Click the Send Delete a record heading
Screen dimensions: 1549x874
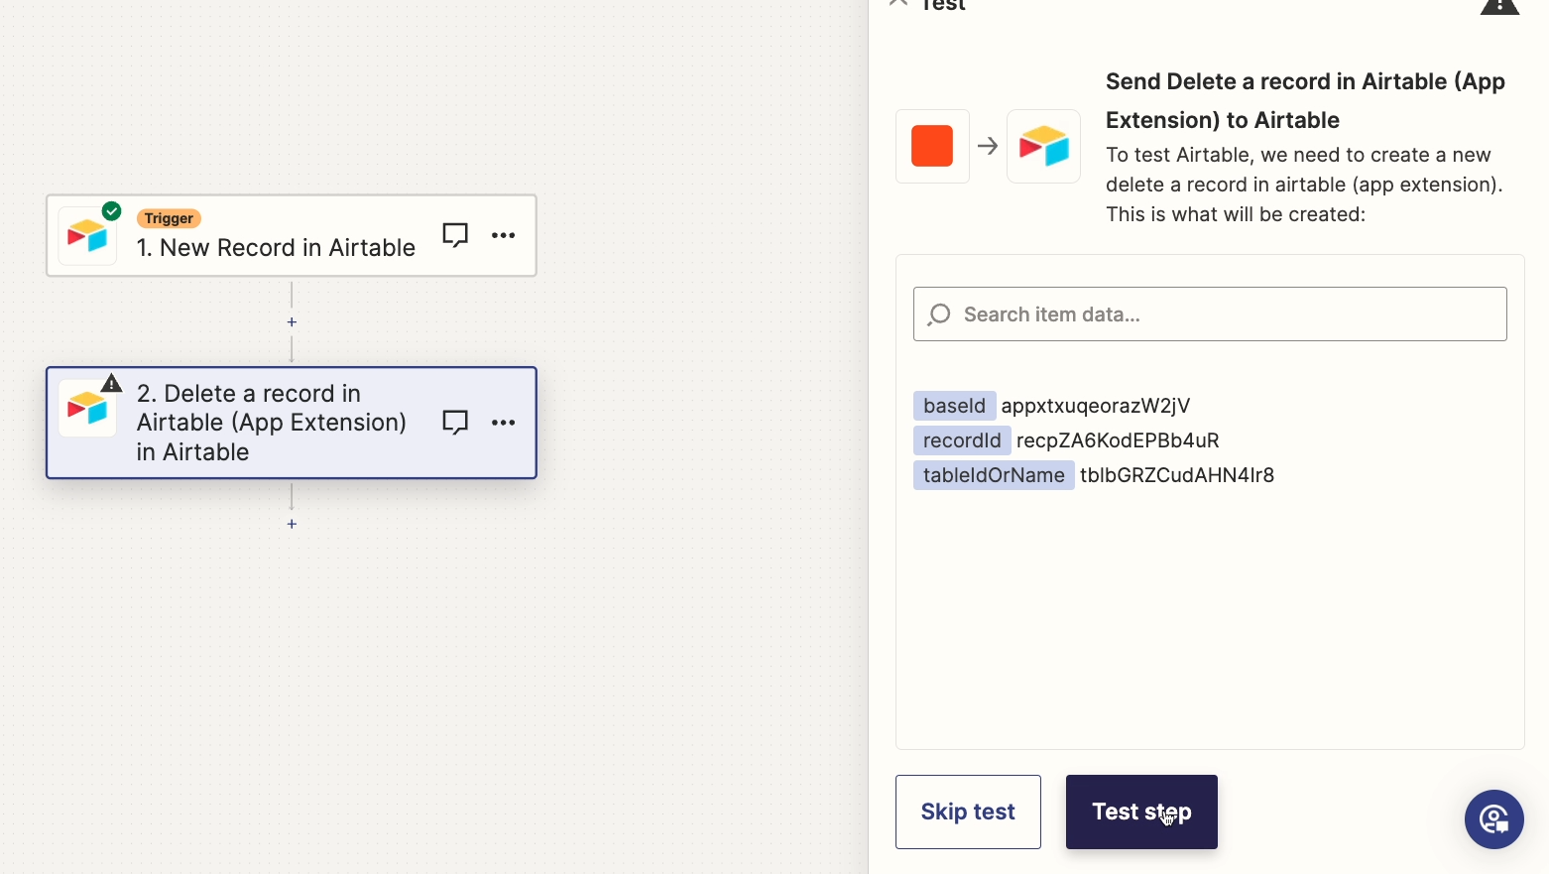[x=1305, y=100]
